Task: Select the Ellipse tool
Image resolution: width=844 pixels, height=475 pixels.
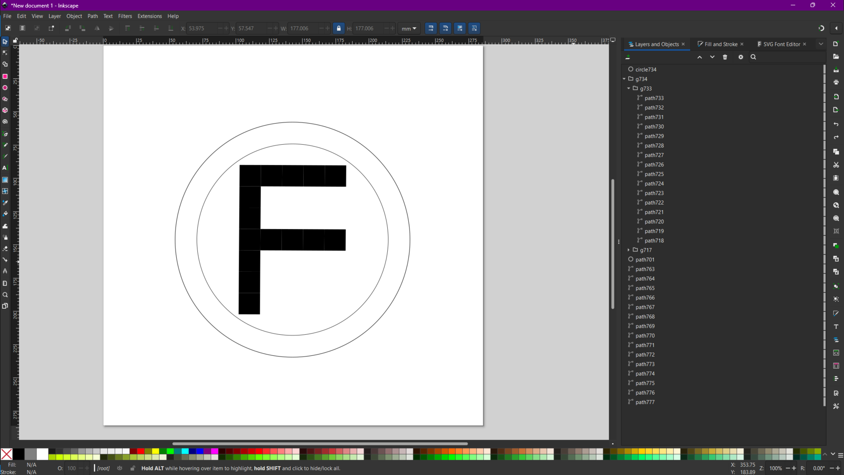Action: pos(5,88)
